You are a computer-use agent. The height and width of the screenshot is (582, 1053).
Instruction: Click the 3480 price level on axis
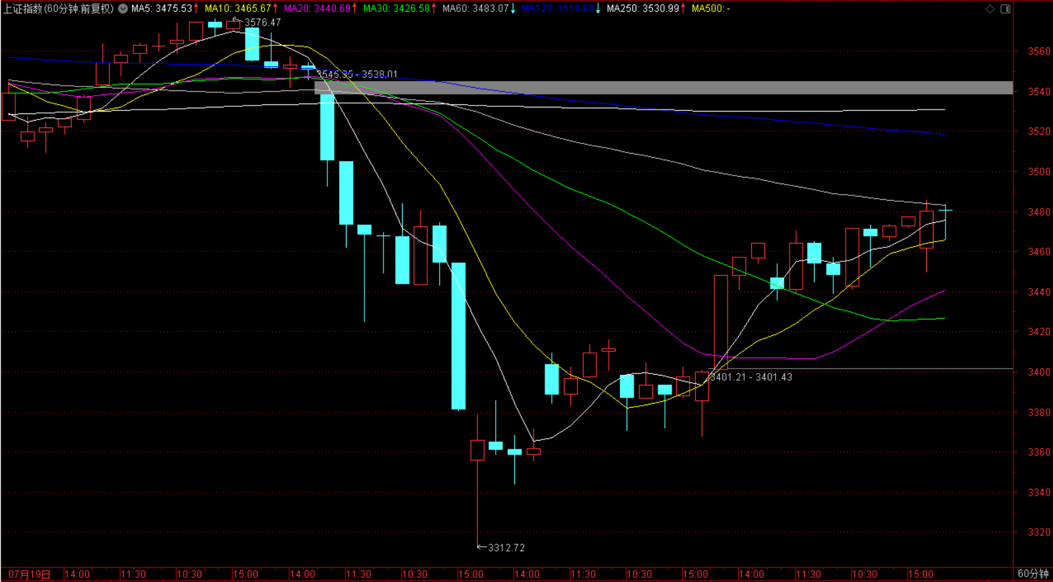point(1038,212)
